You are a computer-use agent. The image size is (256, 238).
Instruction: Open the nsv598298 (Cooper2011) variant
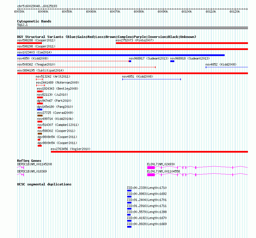(132, 49)
